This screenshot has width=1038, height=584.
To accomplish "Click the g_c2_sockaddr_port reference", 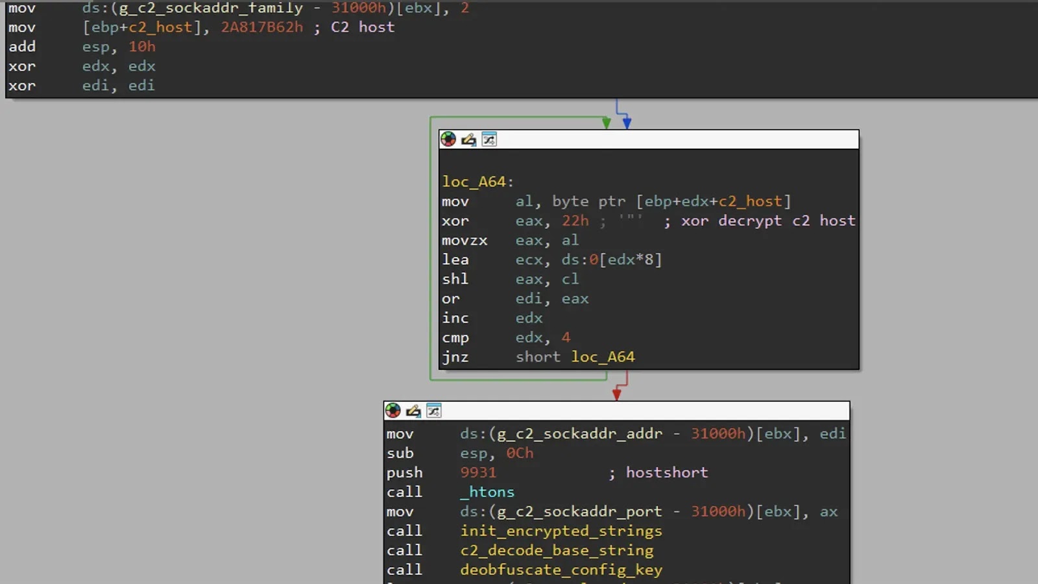I will click(x=579, y=511).
